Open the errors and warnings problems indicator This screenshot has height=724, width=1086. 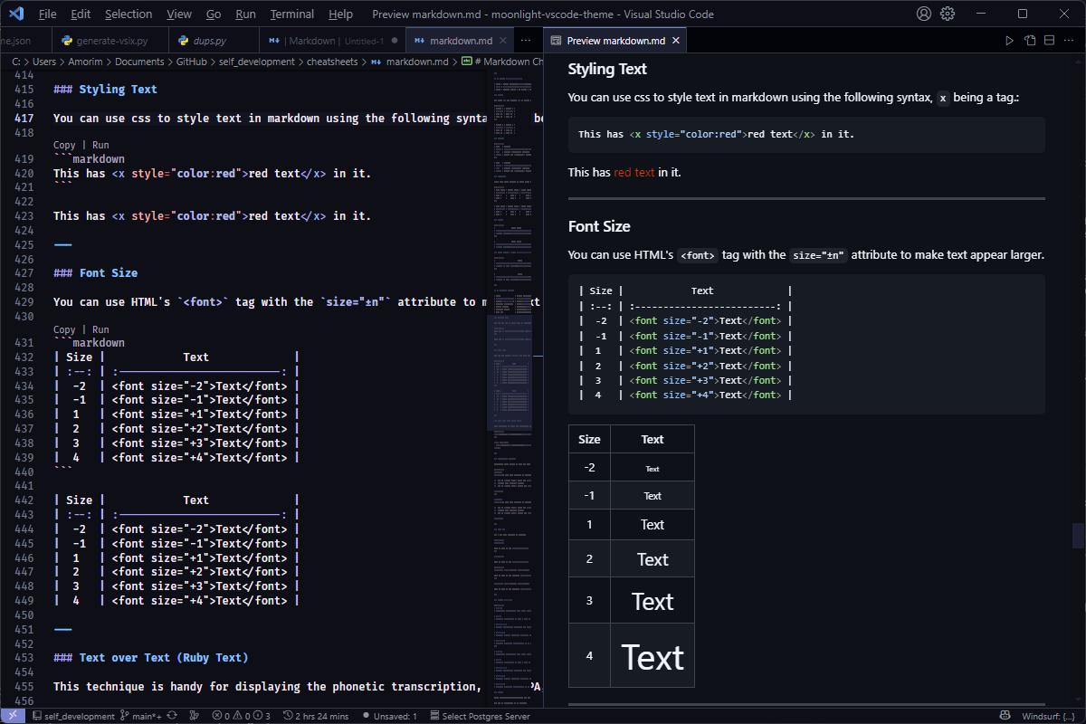tap(241, 716)
